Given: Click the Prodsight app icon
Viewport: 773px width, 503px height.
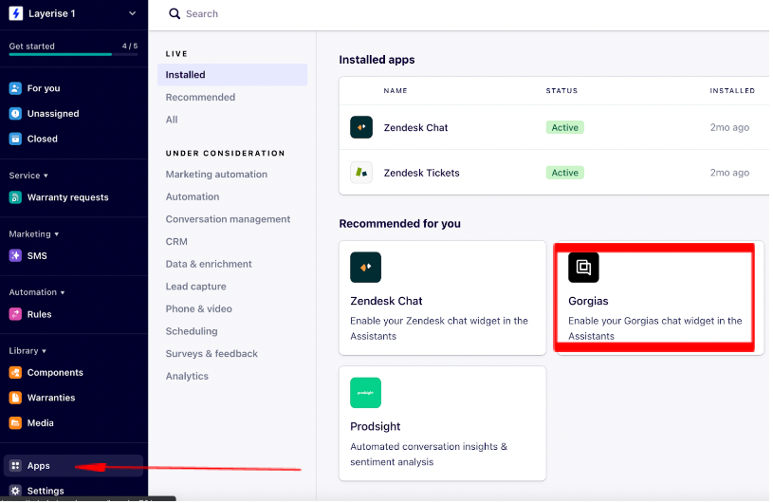Looking at the screenshot, I should pos(365,393).
